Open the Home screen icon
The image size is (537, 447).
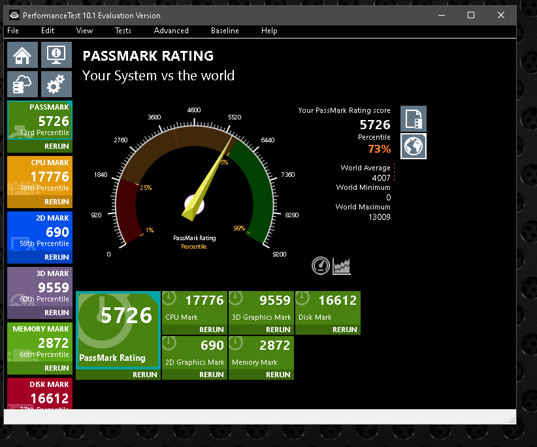[x=22, y=55]
